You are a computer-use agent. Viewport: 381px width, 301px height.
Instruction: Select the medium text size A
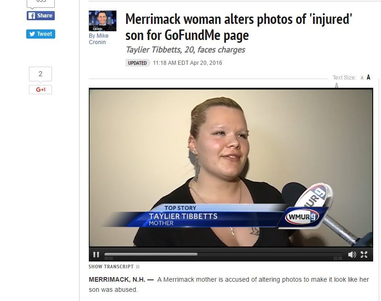[336, 85]
